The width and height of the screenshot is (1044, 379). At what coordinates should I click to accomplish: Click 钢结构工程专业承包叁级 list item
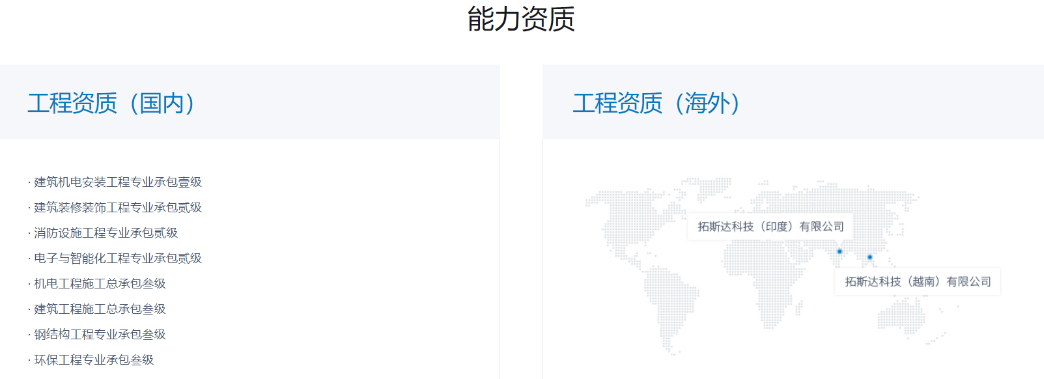(x=97, y=334)
